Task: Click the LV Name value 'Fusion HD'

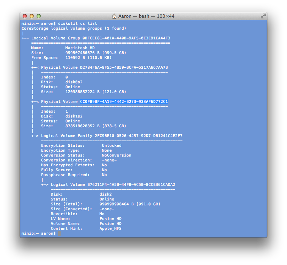Action: pyautogui.click(x=110, y=219)
